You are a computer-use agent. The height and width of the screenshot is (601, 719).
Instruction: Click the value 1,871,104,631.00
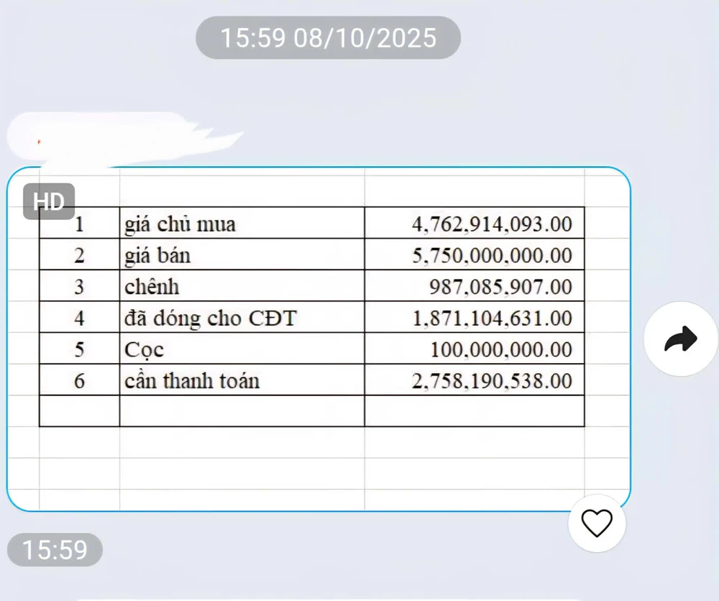click(492, 318)
